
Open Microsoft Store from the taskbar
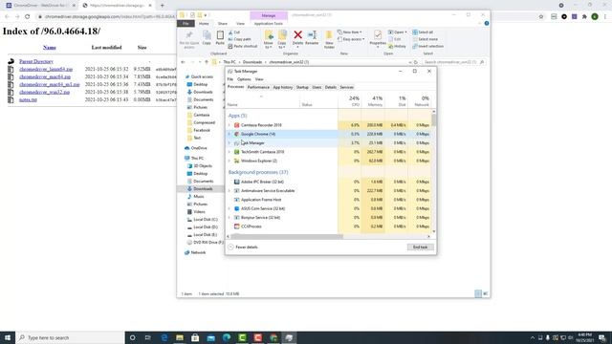(195, 337)
